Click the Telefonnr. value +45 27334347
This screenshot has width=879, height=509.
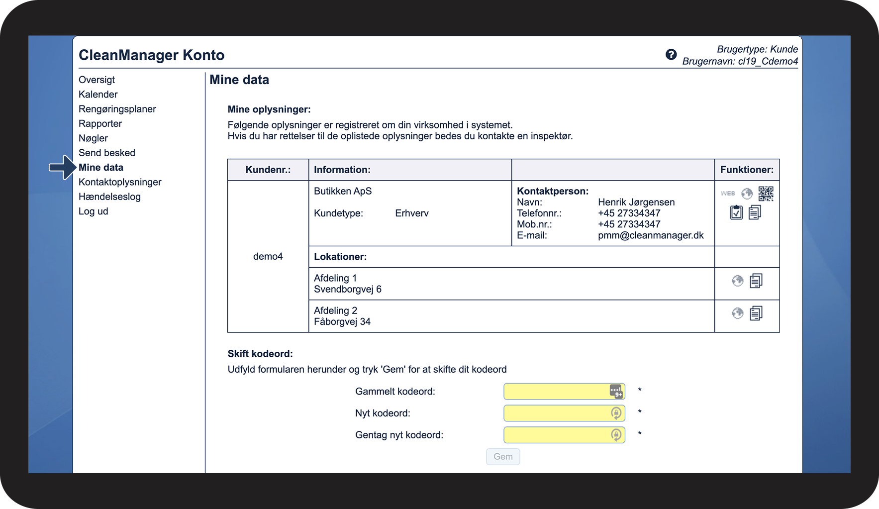(x=629, y=213)
